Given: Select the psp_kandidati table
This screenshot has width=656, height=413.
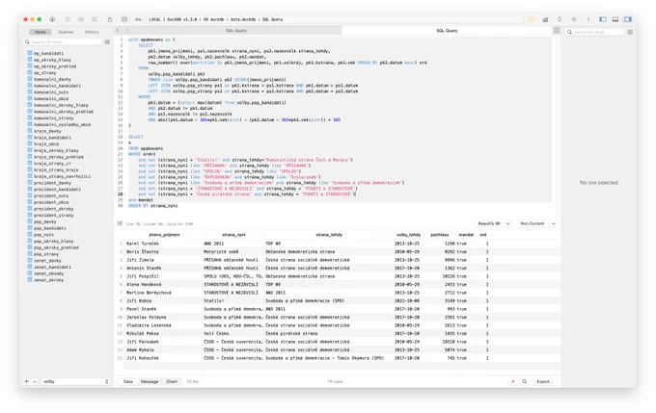Looking at the screenshot, I should [50, 228].
